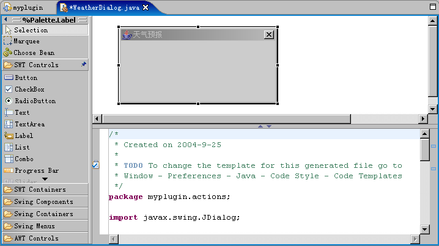Viewport: 439px width, 246px height.
Task: Click the Java icon in dialog title bar
Action: (127, 35)
